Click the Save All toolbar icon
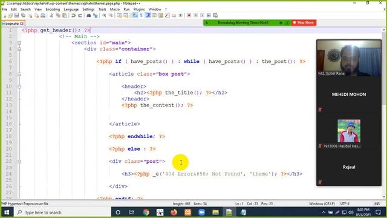Screen dimensions: 387x218 [23, 16]
